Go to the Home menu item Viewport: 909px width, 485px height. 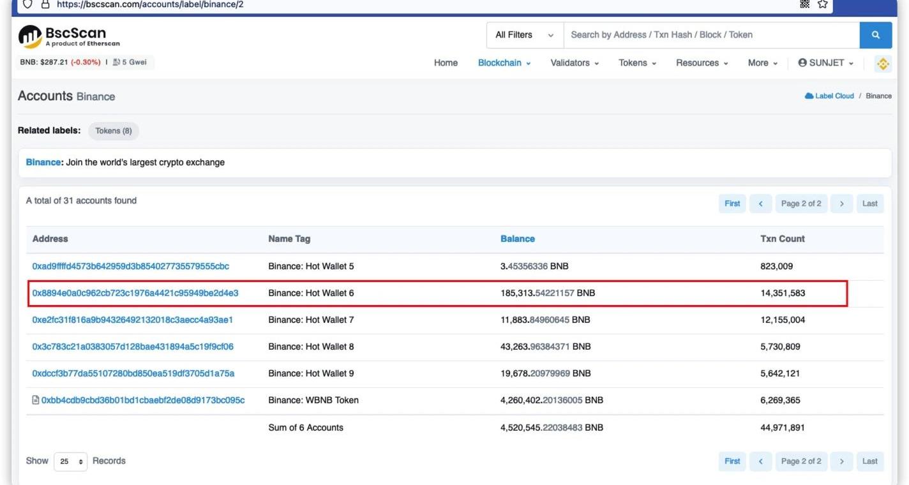tap(446, 63)
